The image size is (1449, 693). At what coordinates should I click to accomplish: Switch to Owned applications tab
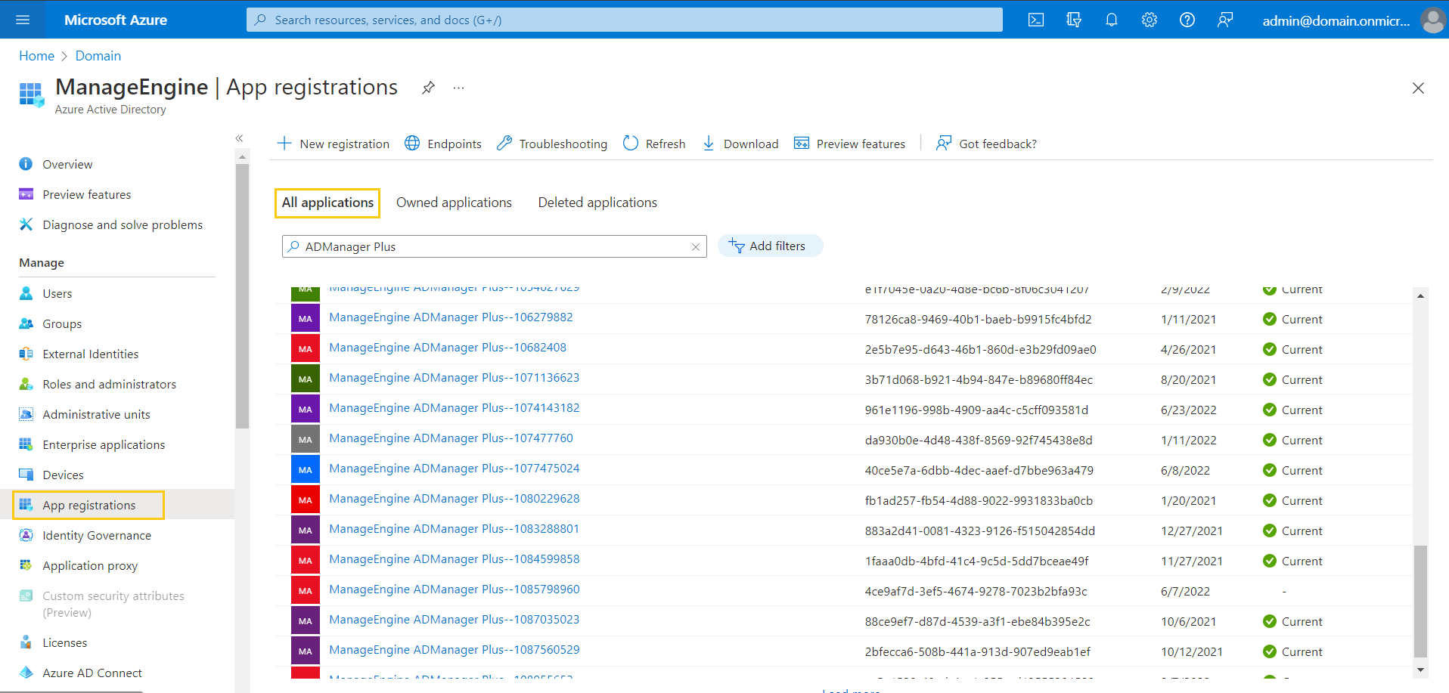point(454,203)
